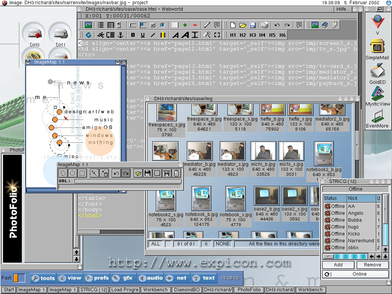Select the rectangle region tool in ImageMap
Screen dimensions: 392x294
tap(82, 173)
